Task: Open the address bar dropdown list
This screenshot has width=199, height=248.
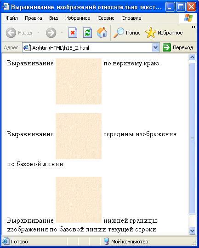Action: coord(155,47)
